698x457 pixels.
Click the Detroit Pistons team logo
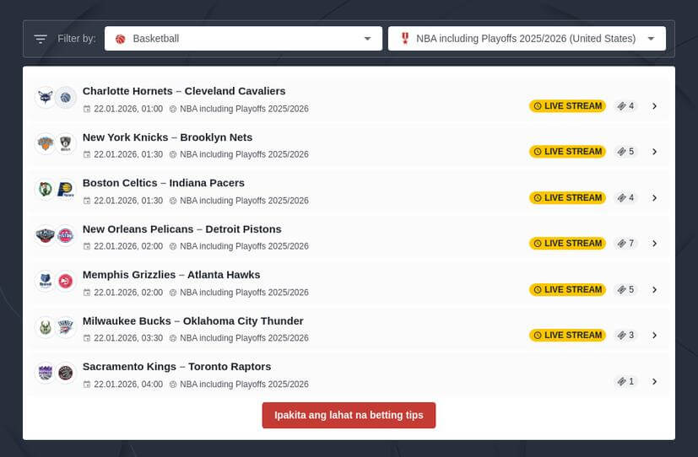click(x=66, y=235)
